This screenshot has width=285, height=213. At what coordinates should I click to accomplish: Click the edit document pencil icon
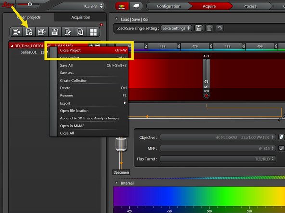coord(67,32)
